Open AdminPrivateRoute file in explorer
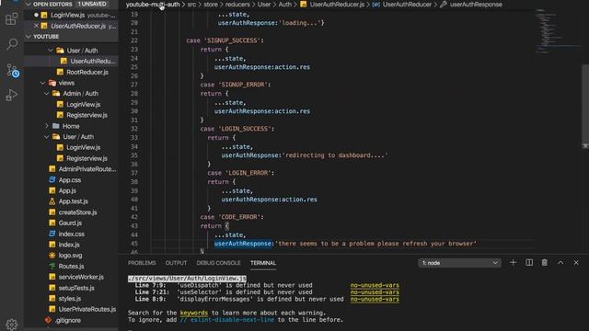This screenshot has height=331, width=589. (x=87, y=169)
